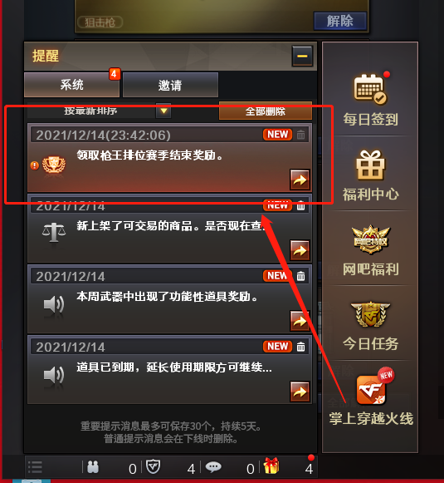Viewport: 444px width, 483px height.
Task: Click the shield clan icon in bottom bar
Action: pos(153,467)
